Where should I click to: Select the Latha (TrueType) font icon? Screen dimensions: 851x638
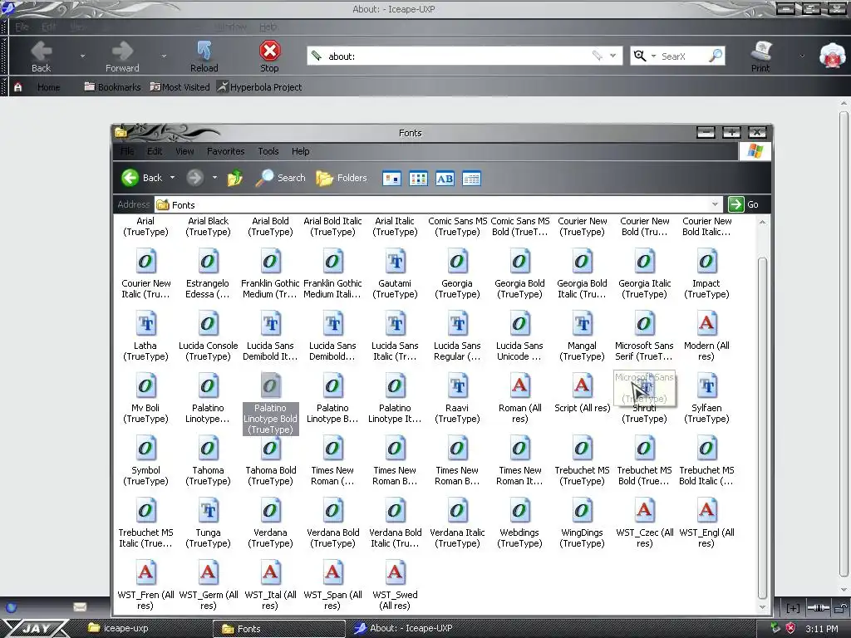tap(145, 324)
